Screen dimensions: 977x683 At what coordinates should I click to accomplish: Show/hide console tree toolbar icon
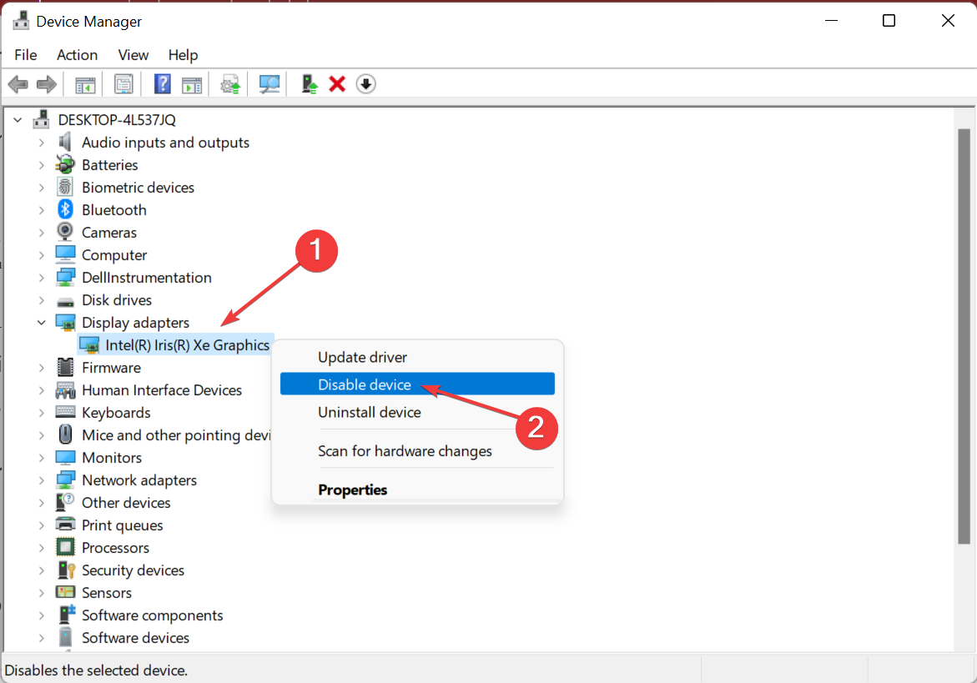(85, 84)
